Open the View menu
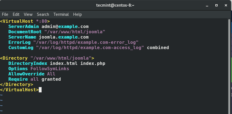Screen dimensions: 232x114 click(x=28, y=14)
